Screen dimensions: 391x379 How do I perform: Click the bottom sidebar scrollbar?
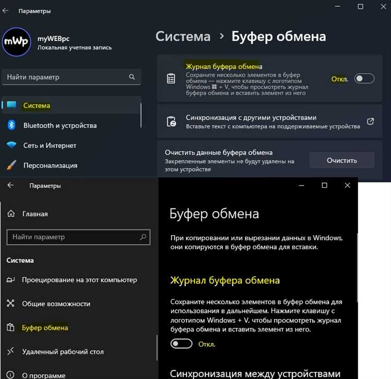coord(157,347)
